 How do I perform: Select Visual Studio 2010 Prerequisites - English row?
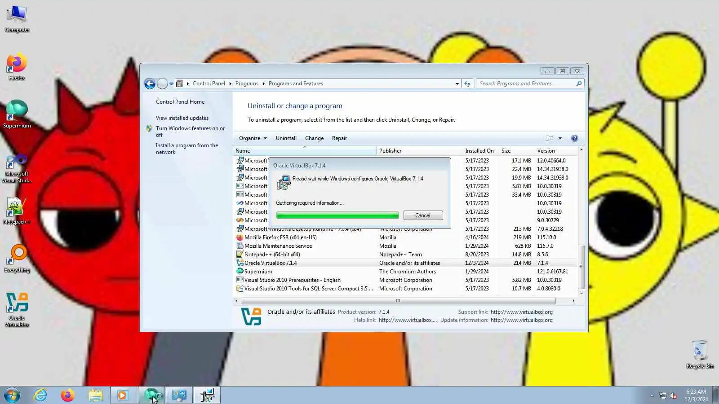click(405, 280)
